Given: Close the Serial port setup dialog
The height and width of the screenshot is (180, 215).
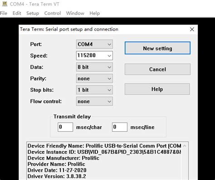Looking at the screenshot, I should (x=192, y=29).
